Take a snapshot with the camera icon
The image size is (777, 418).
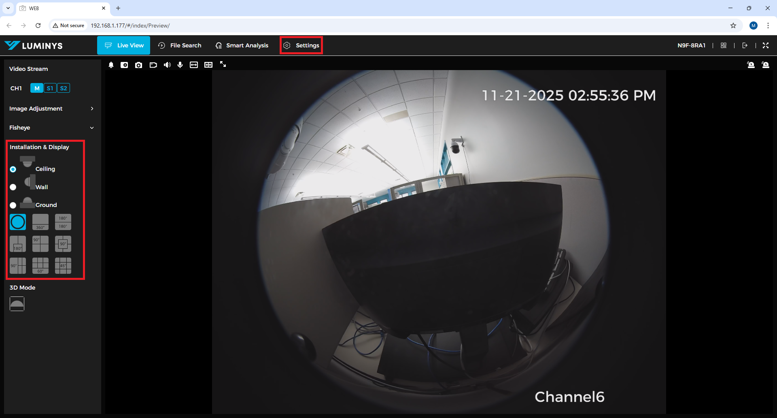[x=138, y=65]
